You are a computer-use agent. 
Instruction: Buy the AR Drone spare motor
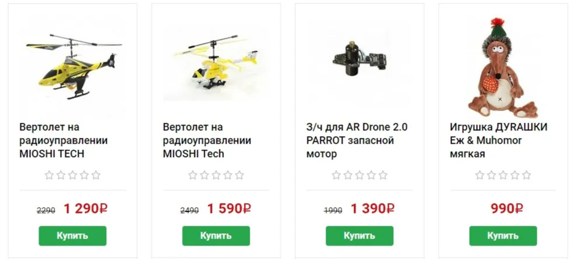(x=359, y=236)
